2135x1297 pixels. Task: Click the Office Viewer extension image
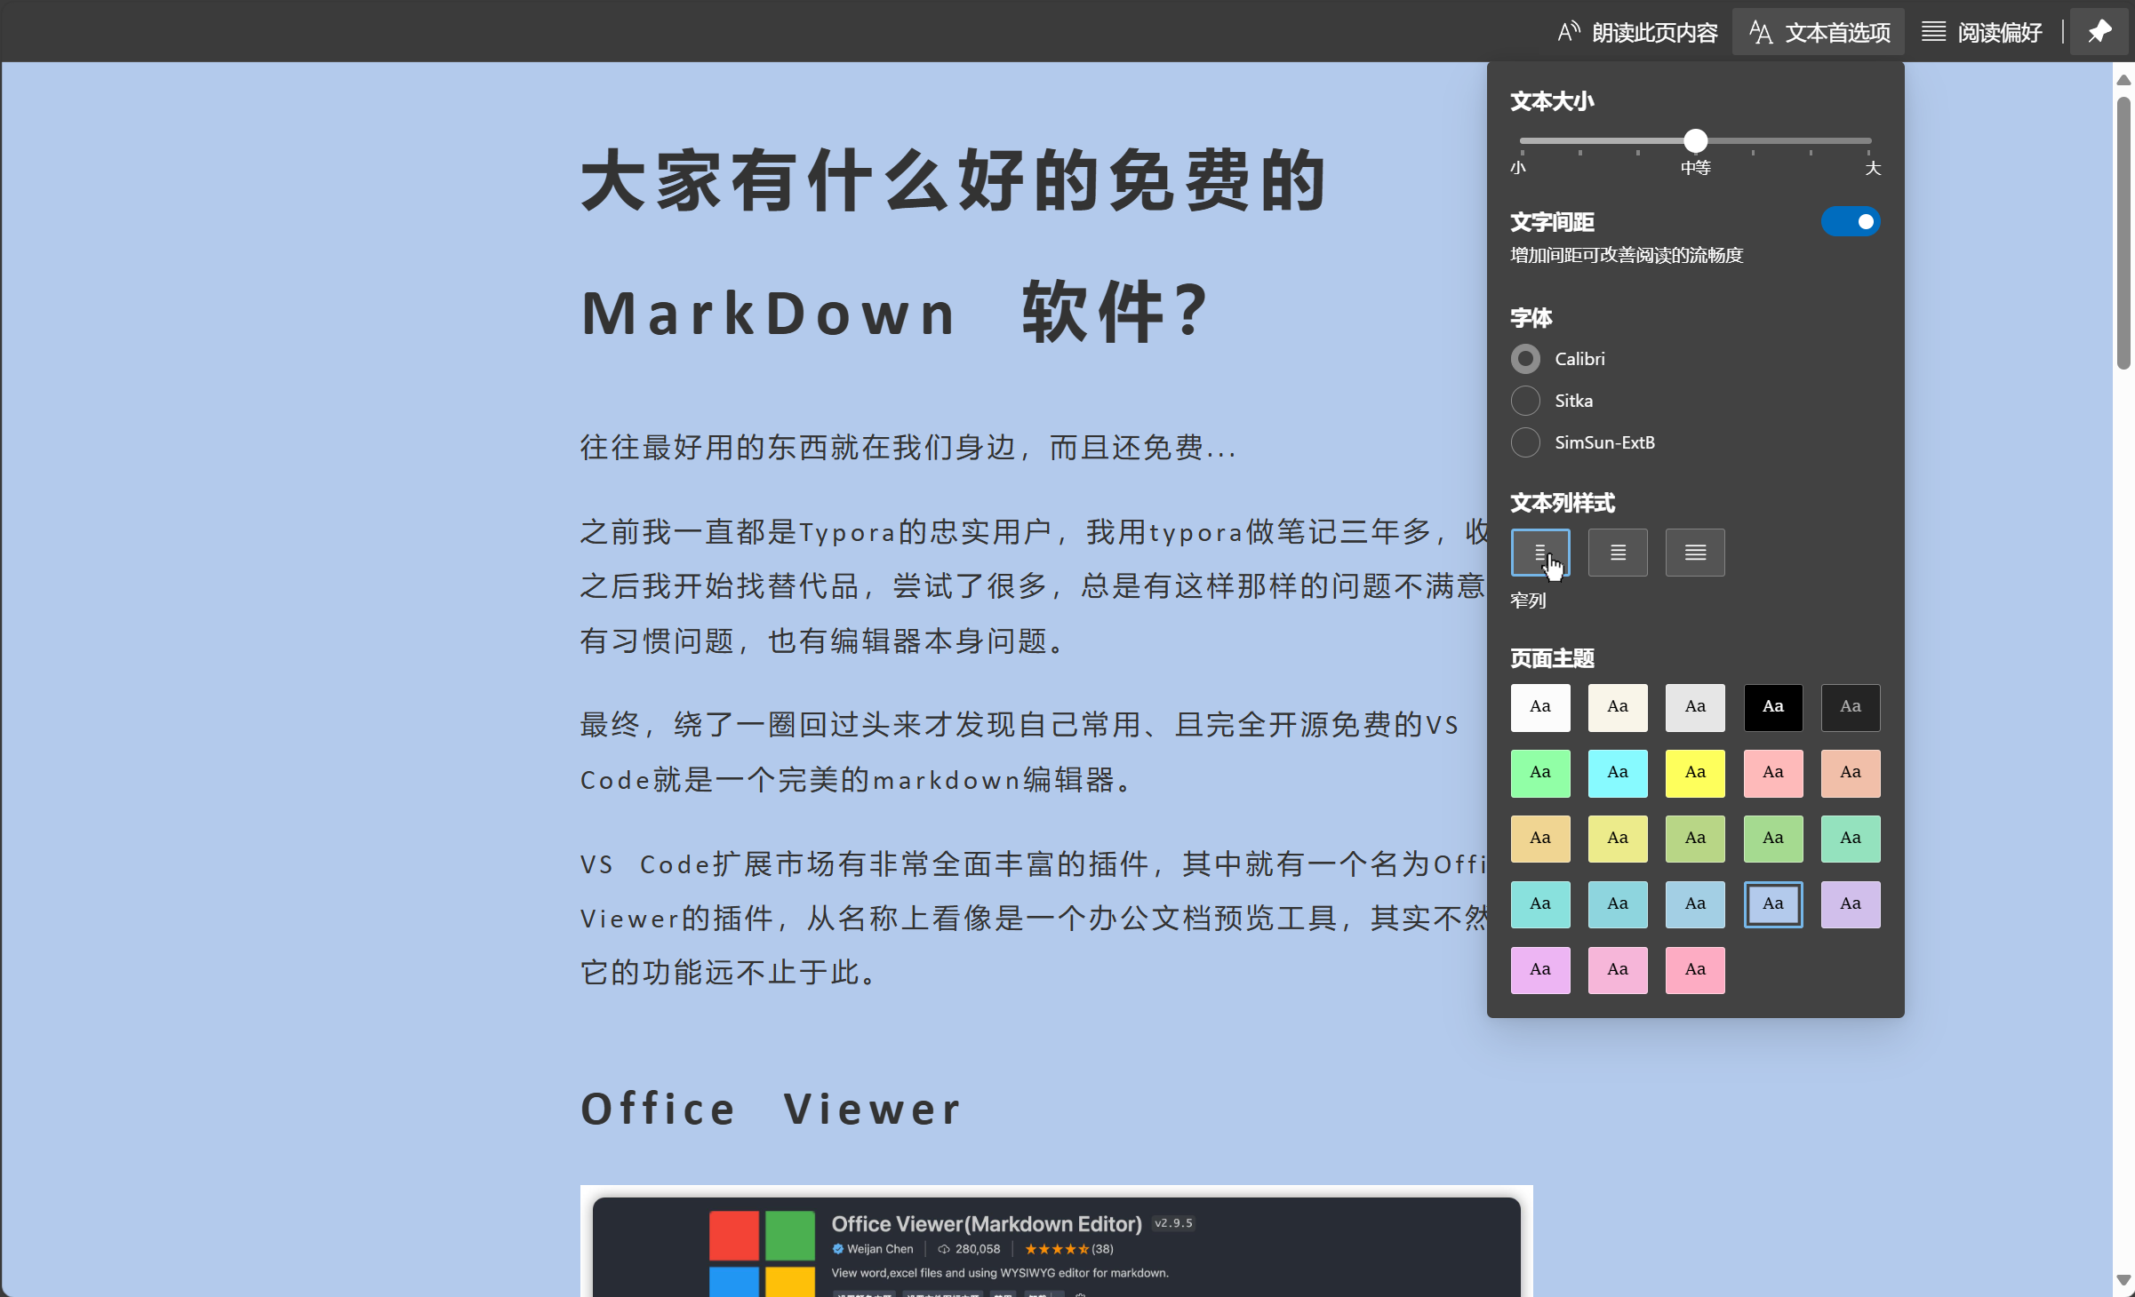pos(1056,1244)
